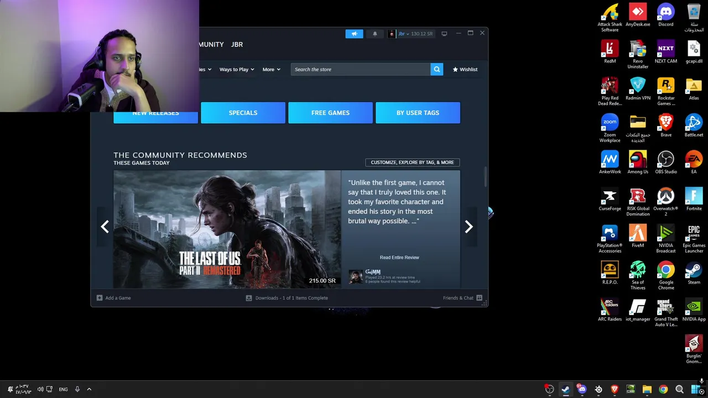Open FiveM desktop icon
Image resolution: width=708 pixels, height=398 pixels.
638,236
